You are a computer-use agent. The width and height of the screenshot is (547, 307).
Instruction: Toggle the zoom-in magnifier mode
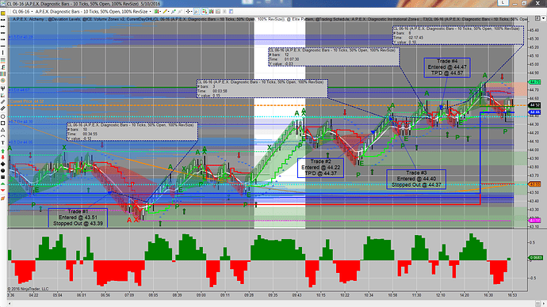pos(197,12)
